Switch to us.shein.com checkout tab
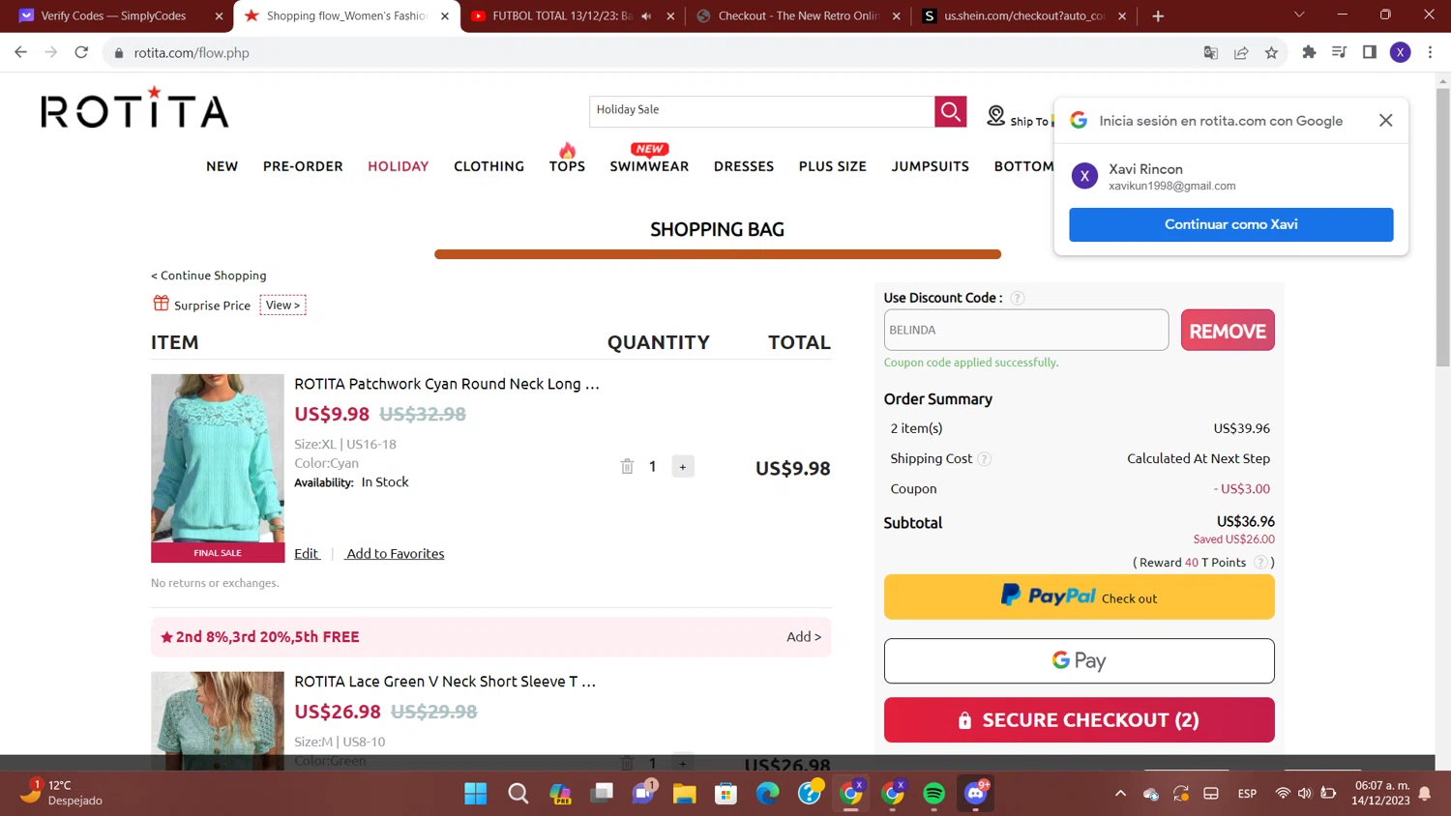Image resolution: width=1451 pixels, height=816 pixels. pos(1024,15)
